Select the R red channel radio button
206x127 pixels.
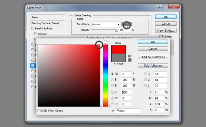point(112,92)
